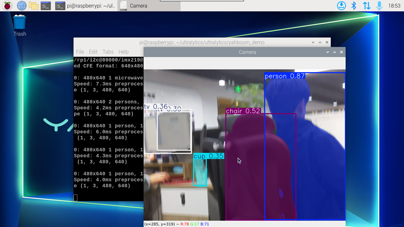Open the network arrows tray icon
Viewport: 404px width, 227px height.
pyautogui.click(x=367, y=6)
